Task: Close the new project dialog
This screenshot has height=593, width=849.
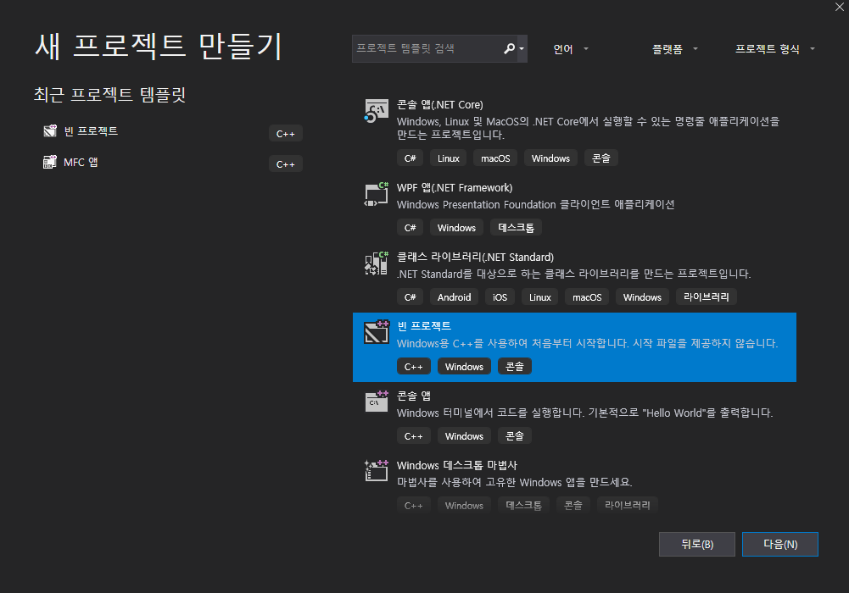Action: [840, 7]
